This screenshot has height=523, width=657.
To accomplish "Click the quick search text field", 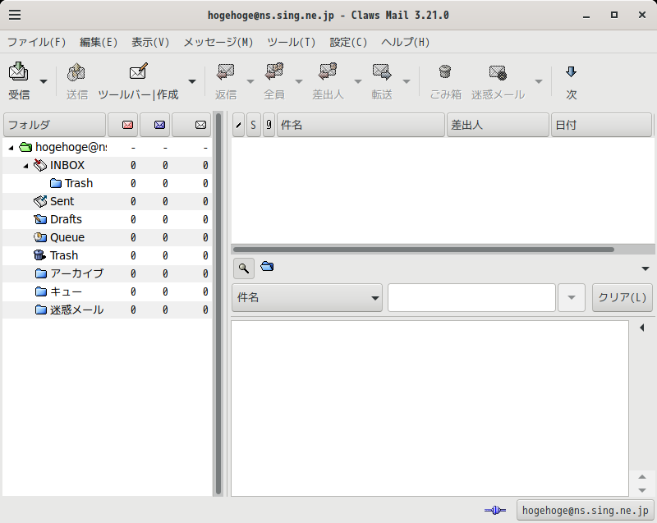I will point(471,298).
